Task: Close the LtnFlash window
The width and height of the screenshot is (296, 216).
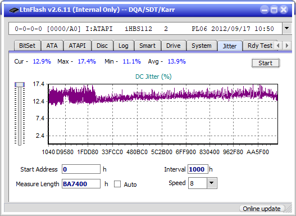Action: point(284,10)
